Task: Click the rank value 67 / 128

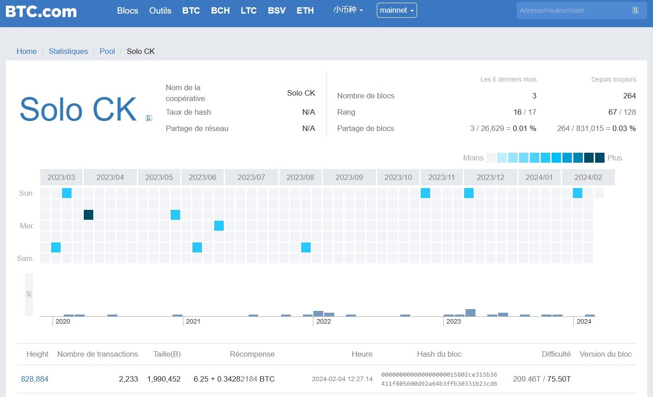Action: point(622,112)
